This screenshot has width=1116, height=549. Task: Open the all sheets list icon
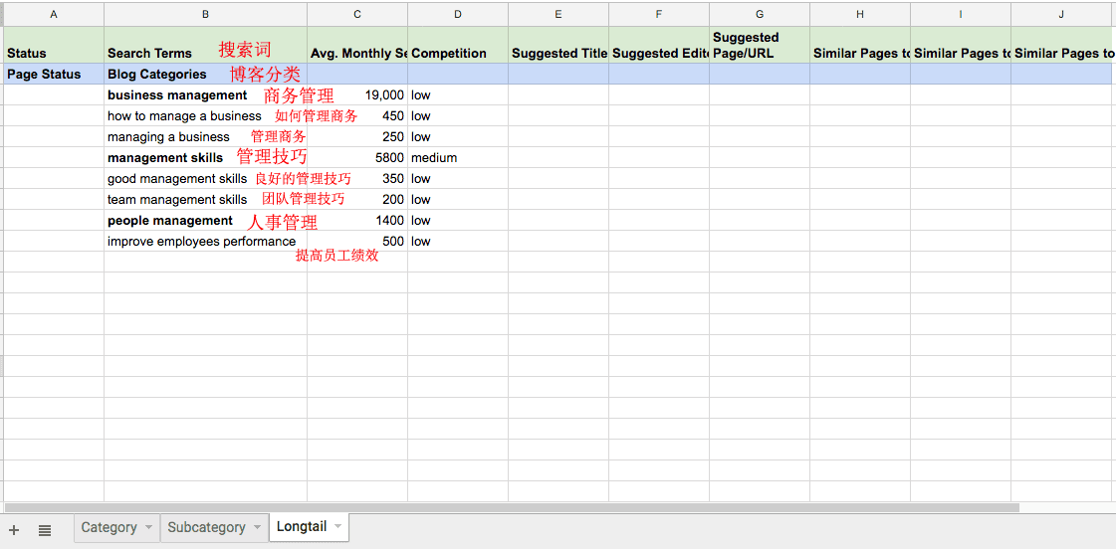pos(45,530)
